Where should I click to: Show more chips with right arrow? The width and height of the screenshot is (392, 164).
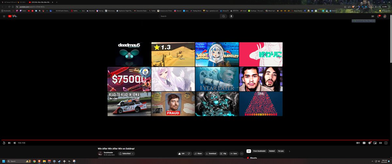click(289, 151)
